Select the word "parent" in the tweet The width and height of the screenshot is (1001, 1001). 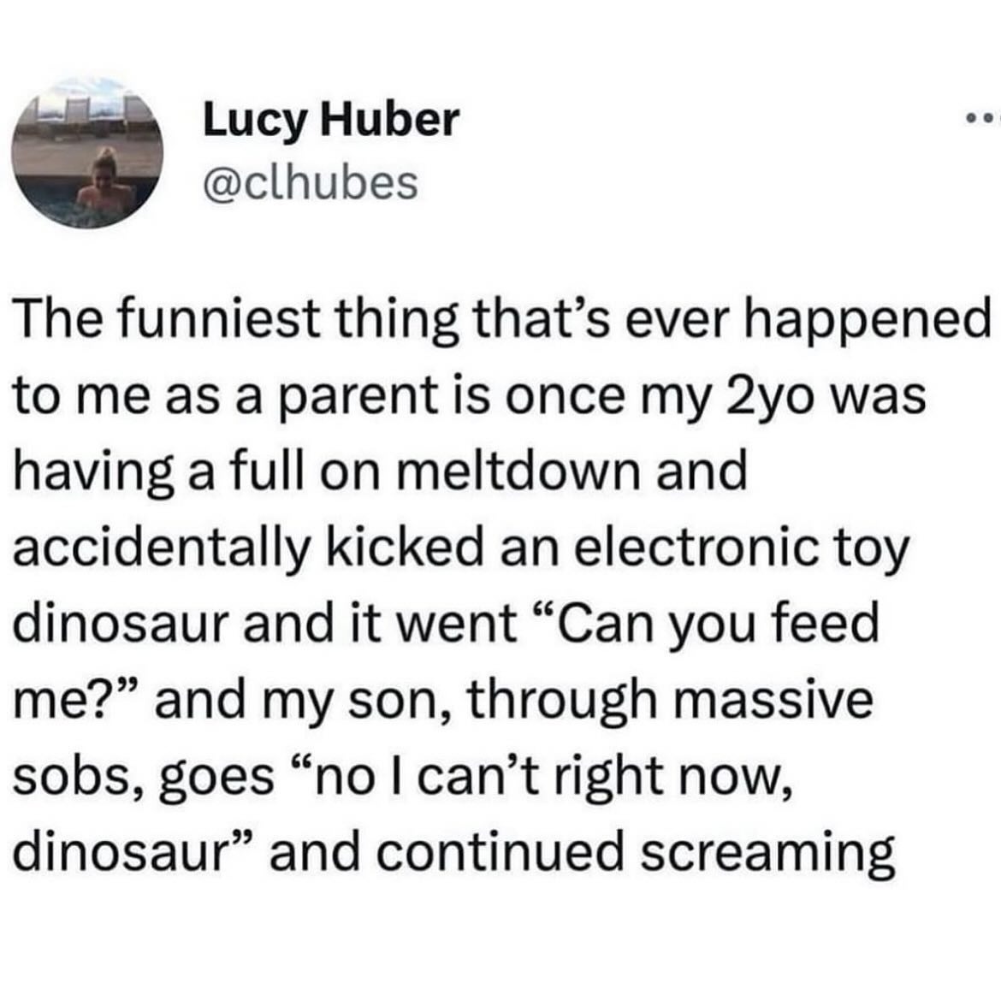tap(358, 397)
